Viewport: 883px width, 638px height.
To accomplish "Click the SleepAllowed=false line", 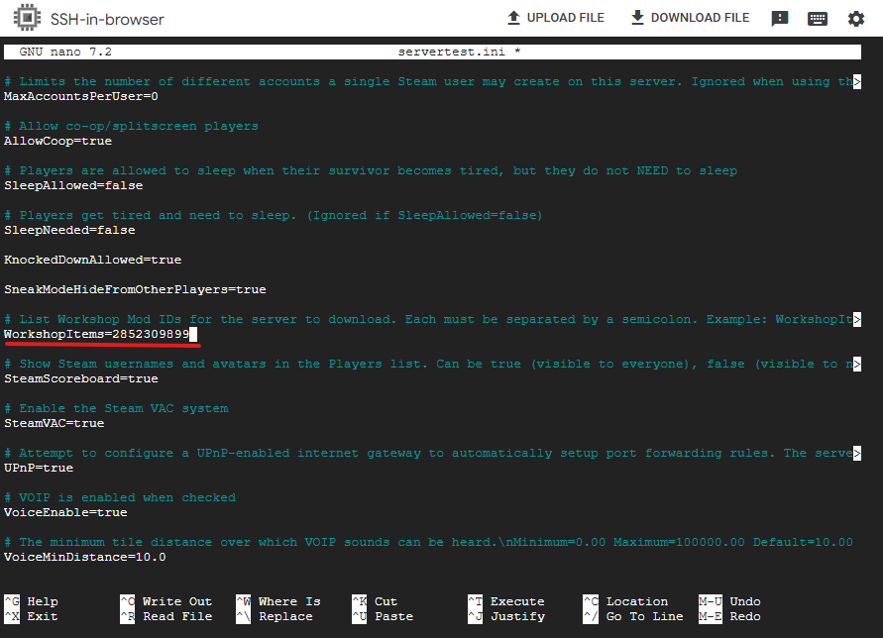I will point(73,185).
